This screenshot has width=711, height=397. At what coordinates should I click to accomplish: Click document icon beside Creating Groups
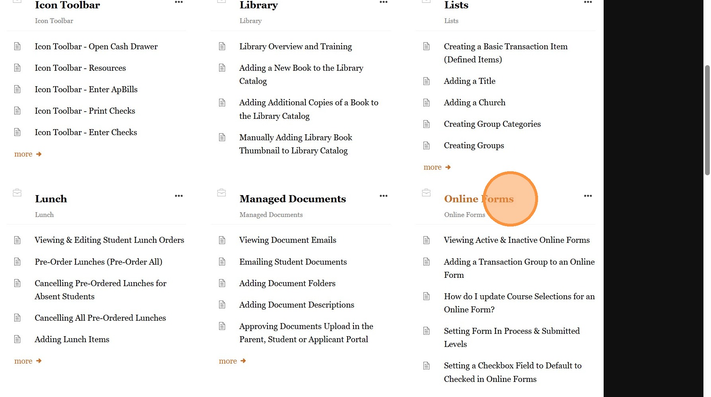pyautogui.click(x=427, y=145)
